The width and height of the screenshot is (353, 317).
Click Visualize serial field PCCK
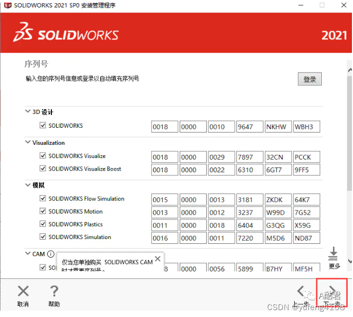[306, 157]
